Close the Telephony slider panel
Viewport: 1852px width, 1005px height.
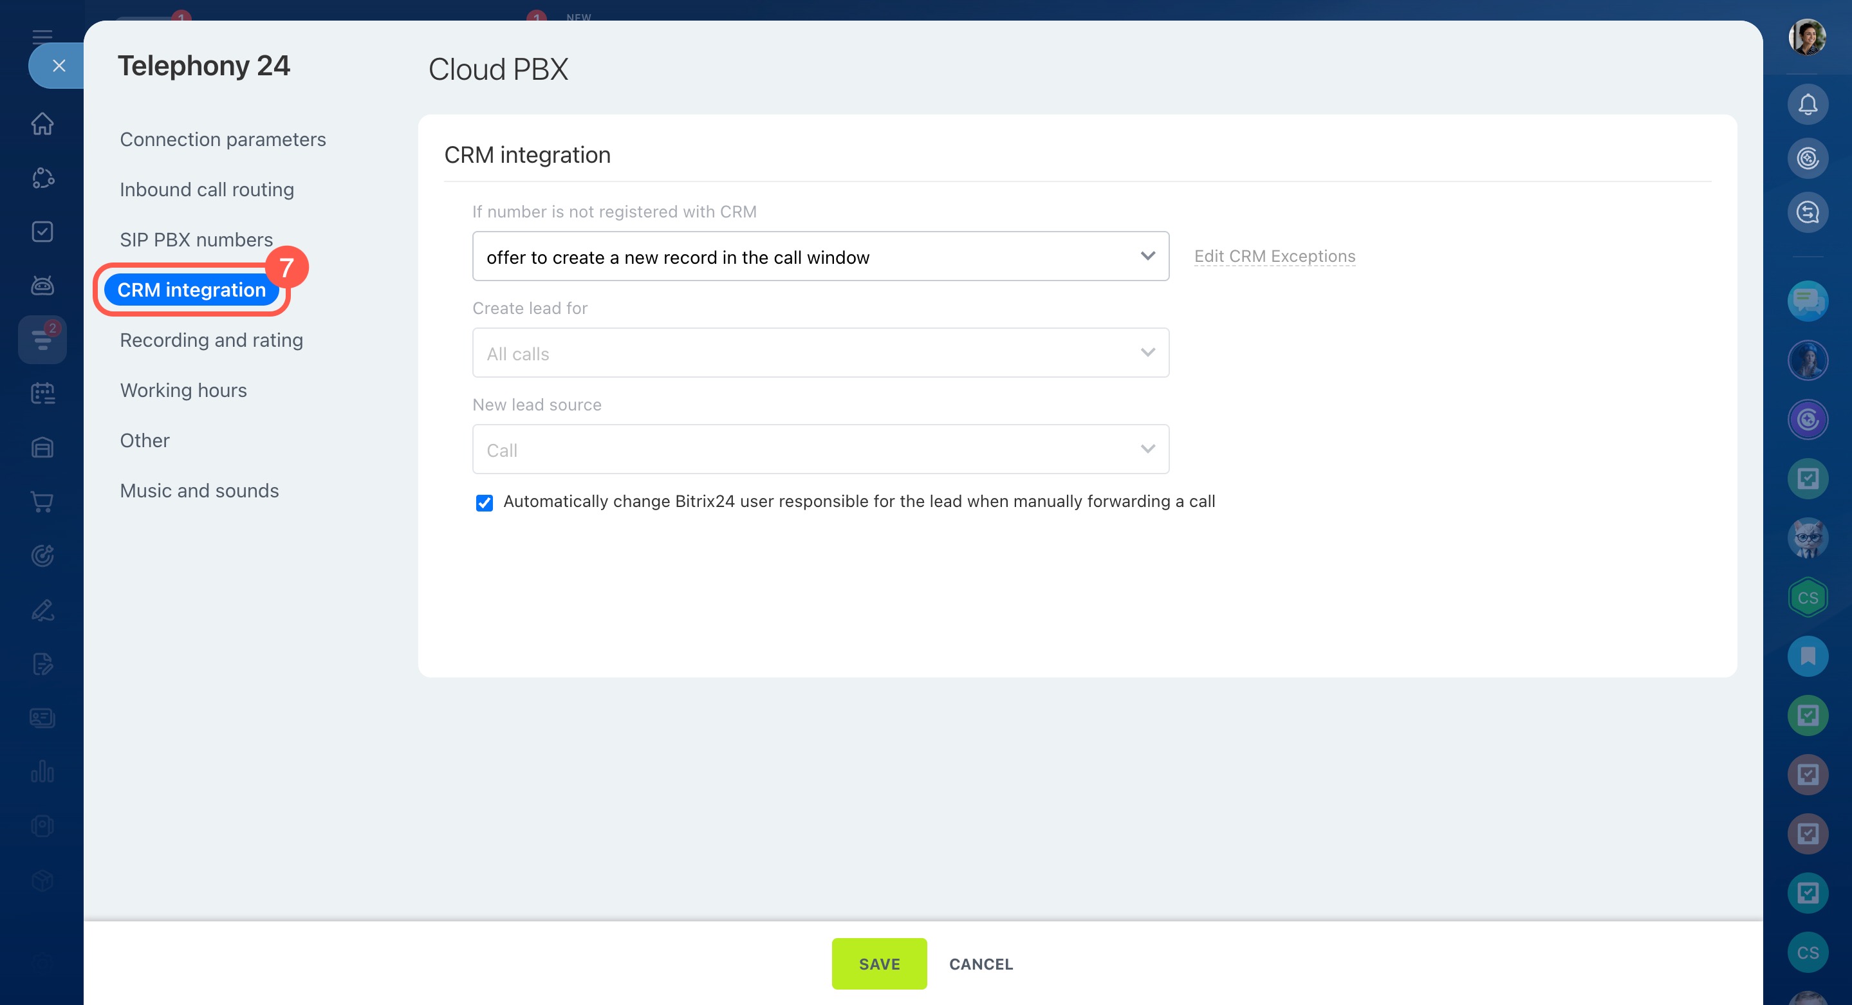(59, 66)
